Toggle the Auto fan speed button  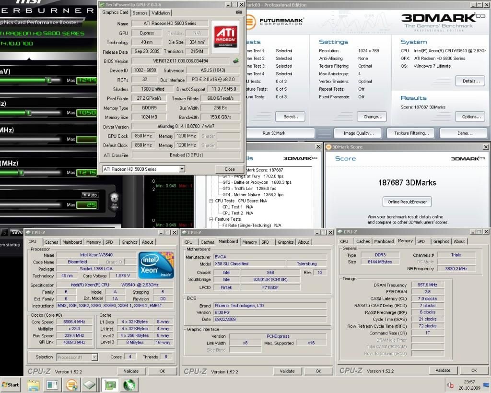(90, 195)
